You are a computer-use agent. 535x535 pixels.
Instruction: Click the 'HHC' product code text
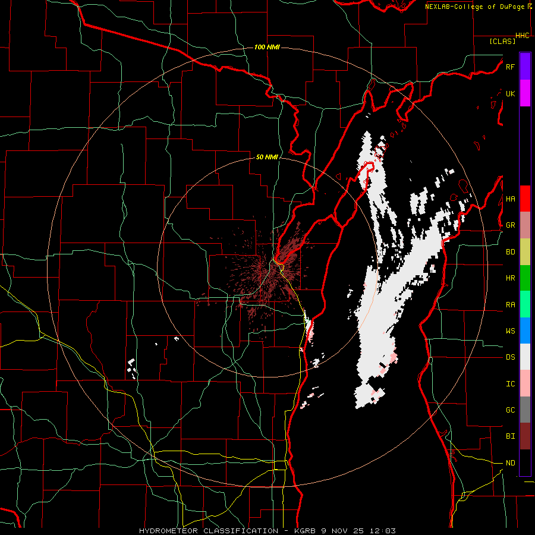523,36
